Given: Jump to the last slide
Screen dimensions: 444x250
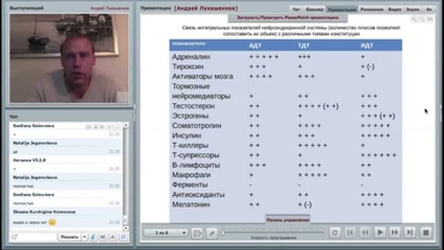Looking at the screenshot, I should (410, 233).
